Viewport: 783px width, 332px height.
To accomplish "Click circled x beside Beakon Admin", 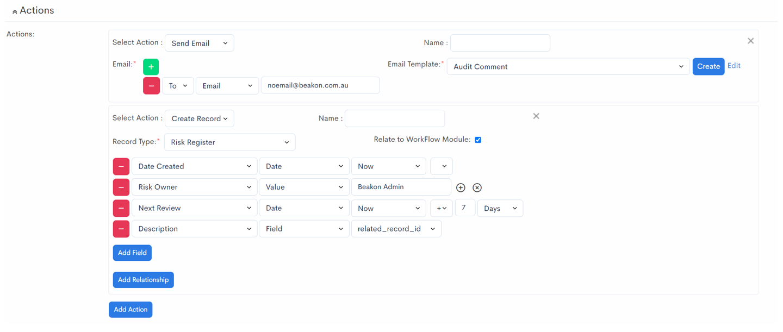I will 477,187.
